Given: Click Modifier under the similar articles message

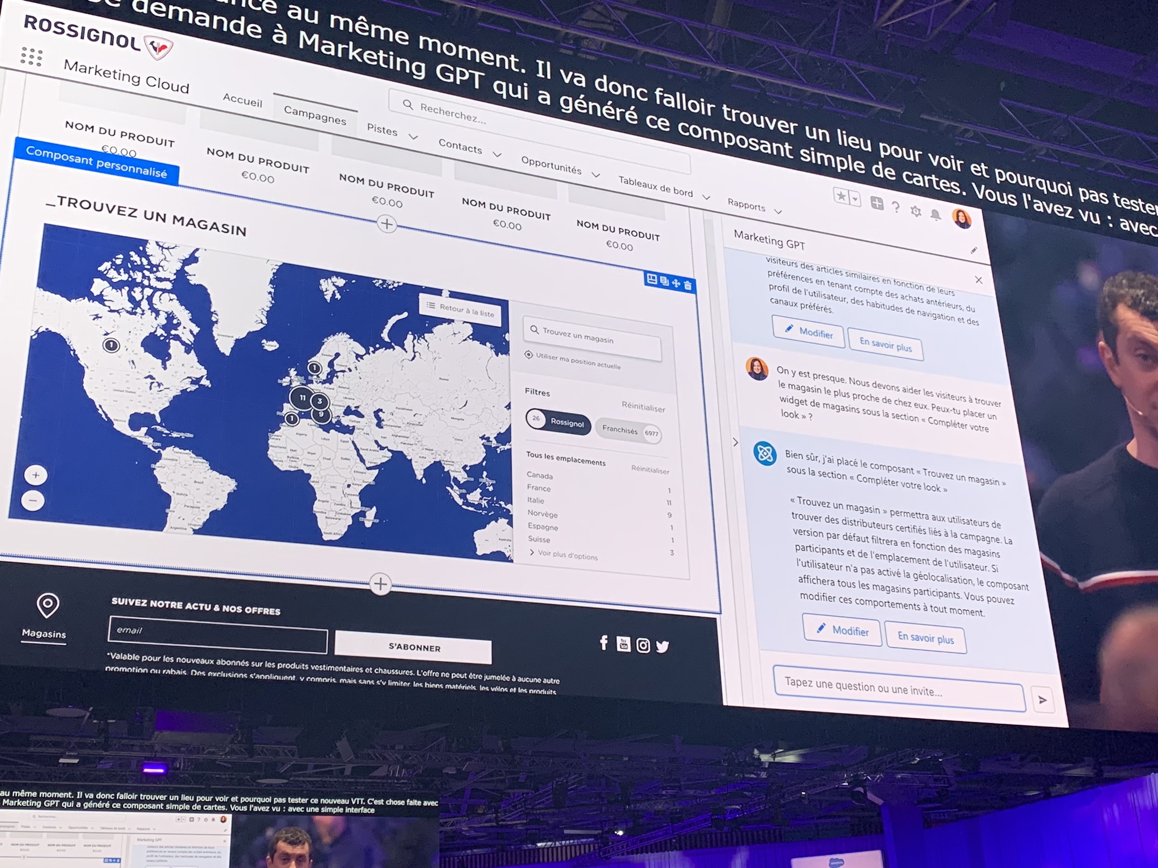Looking at the screenshot, I should [808, 332].
